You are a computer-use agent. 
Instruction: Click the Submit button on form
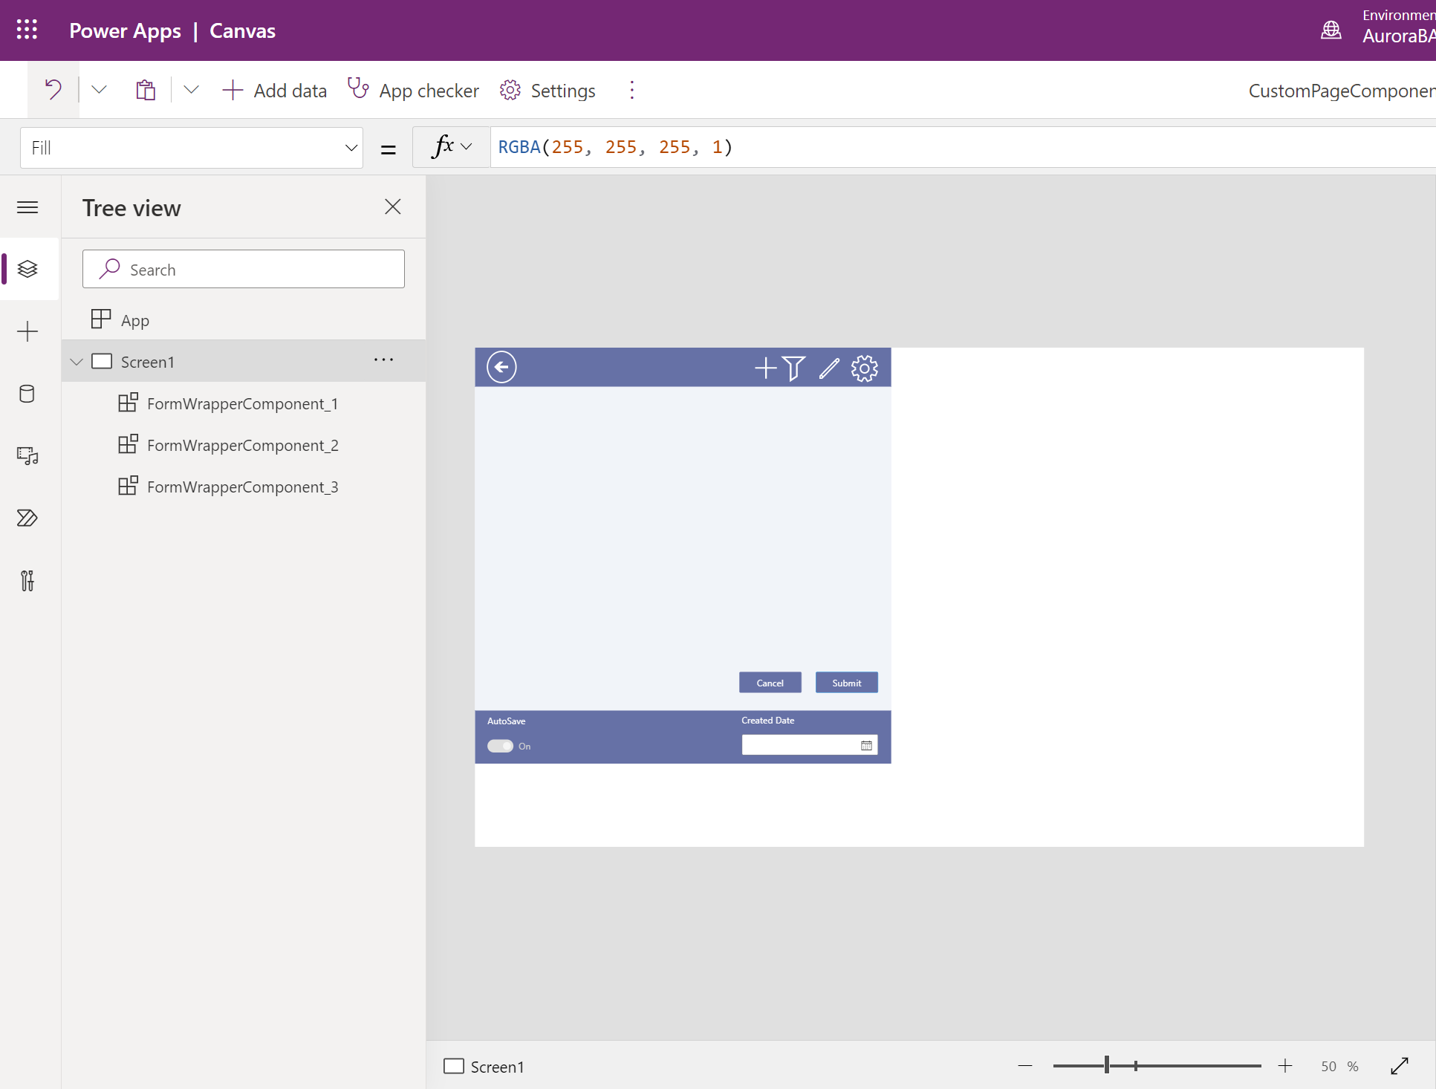[847, 683]
